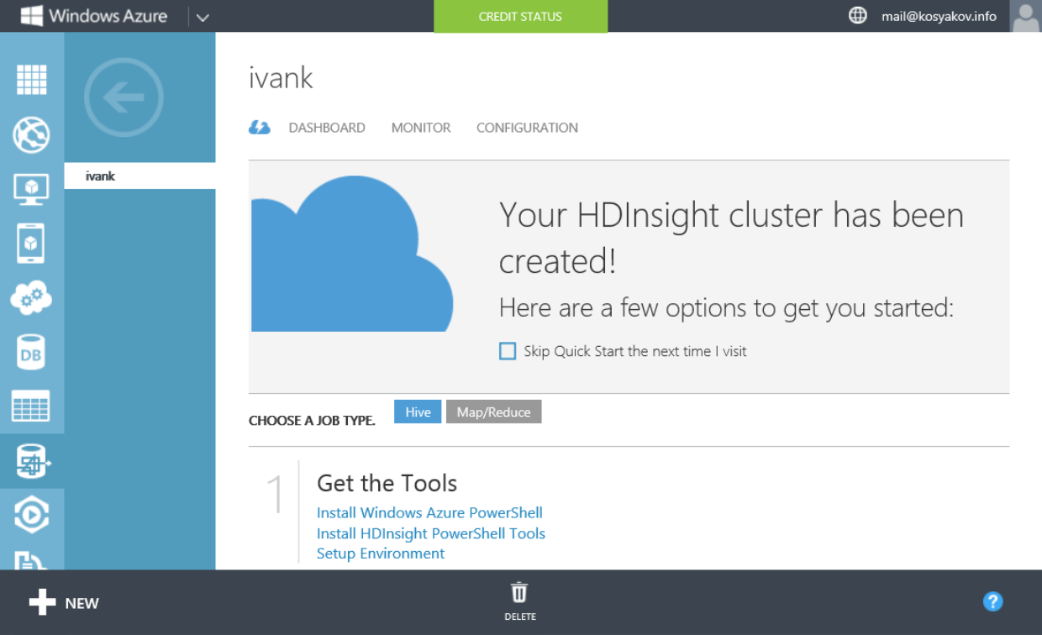Open Virtual Machines sidebar icon
Viewport: 1042px width, 635px height.
click(32, 189)
